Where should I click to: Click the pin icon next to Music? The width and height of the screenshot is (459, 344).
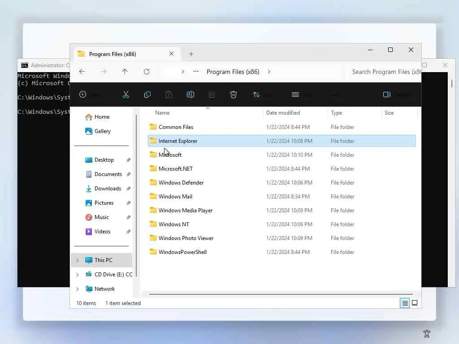coord(128,217)
